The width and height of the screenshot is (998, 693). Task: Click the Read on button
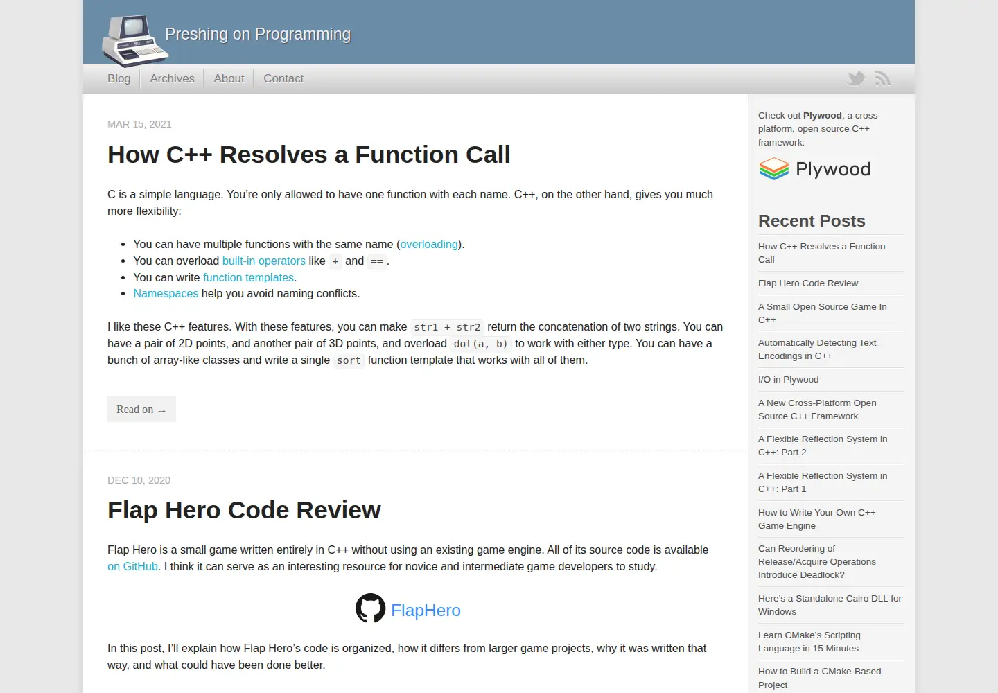(141, 410)
